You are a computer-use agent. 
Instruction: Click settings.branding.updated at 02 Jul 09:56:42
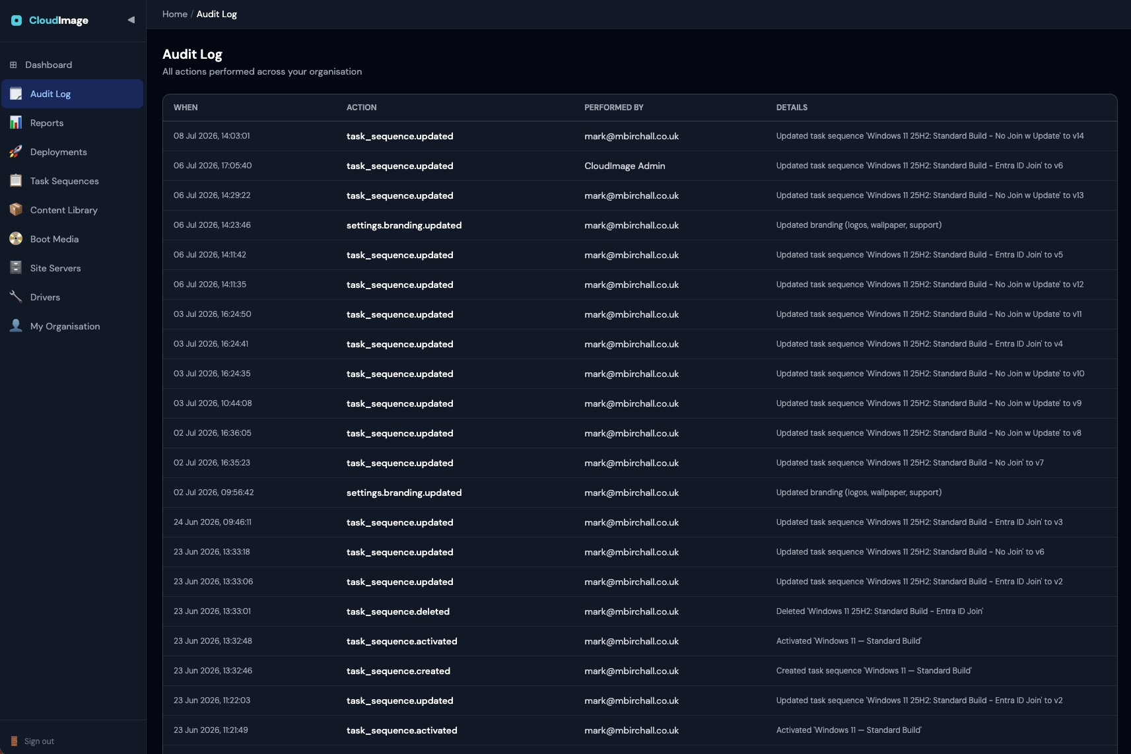click(404, 493)
